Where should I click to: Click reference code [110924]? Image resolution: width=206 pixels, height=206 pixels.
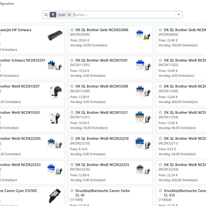(x=165, y=200)
